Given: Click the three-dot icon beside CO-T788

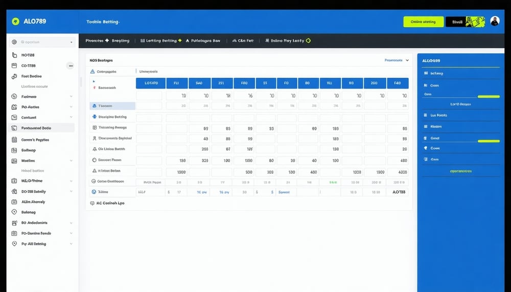Looking at the screenshot, I should click(70, 65).
